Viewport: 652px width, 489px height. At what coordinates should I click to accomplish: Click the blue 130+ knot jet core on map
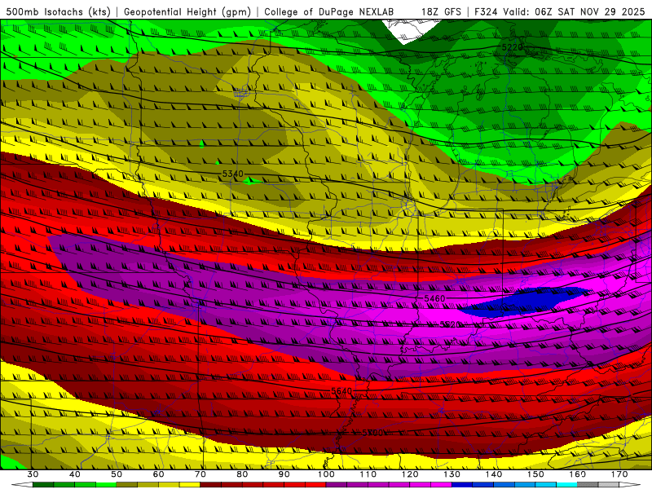click(x=525, y=302)
